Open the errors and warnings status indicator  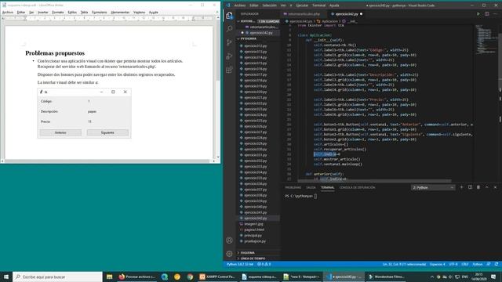pyautogui.click(x=264, y=265)
